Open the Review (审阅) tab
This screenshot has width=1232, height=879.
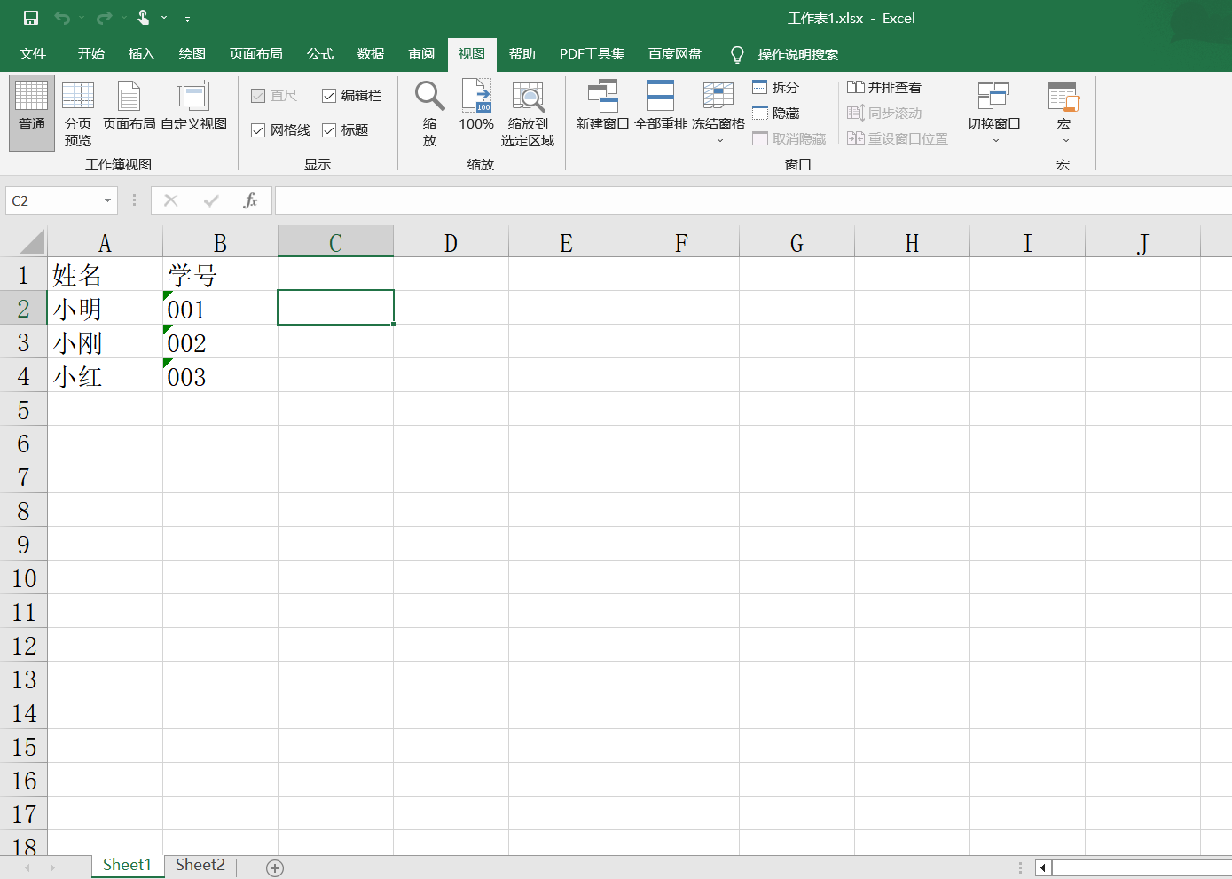(421, 54)
